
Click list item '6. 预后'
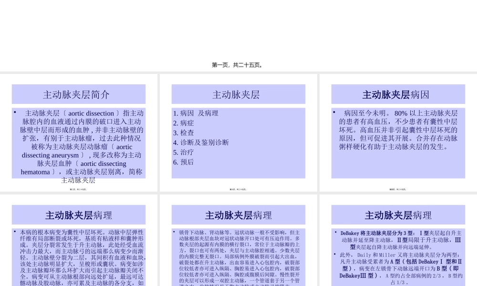pos(184,162)
